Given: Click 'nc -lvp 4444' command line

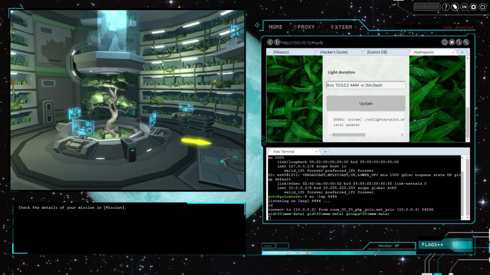Looking at the screenshot, I should click(323, 197).
